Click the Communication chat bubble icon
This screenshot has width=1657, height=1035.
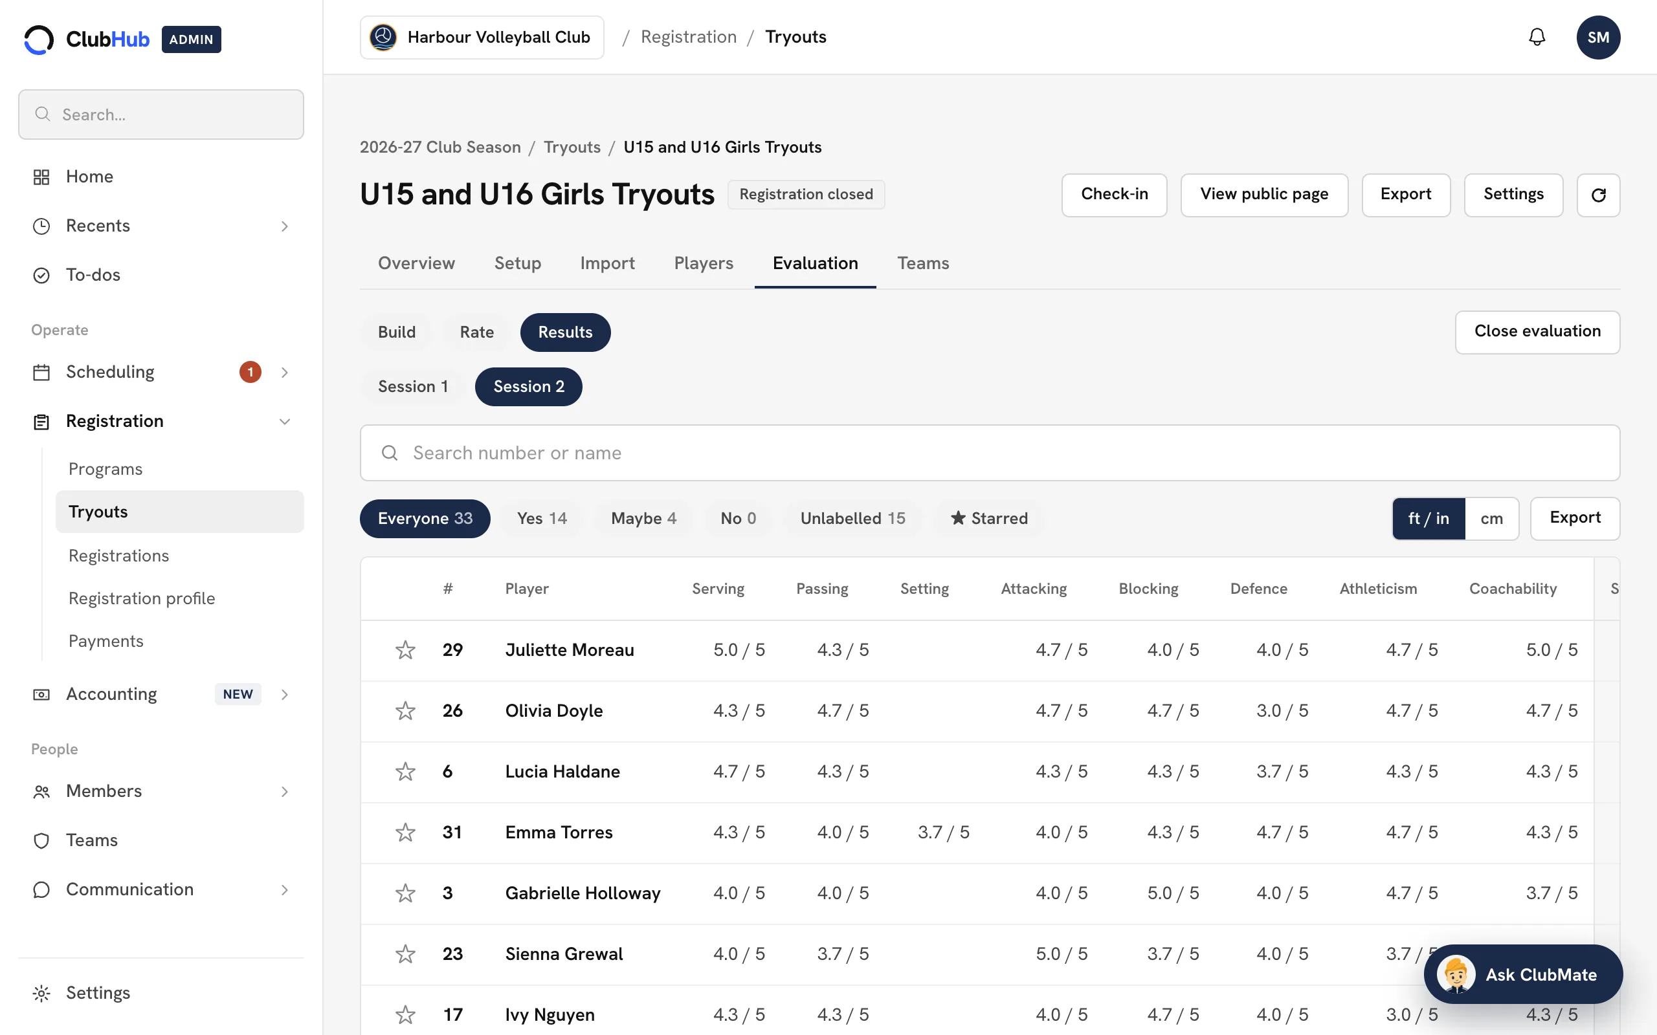(41, 890)
